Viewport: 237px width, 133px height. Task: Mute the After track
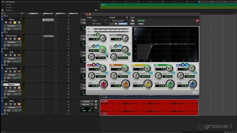(x=19, y=104)
